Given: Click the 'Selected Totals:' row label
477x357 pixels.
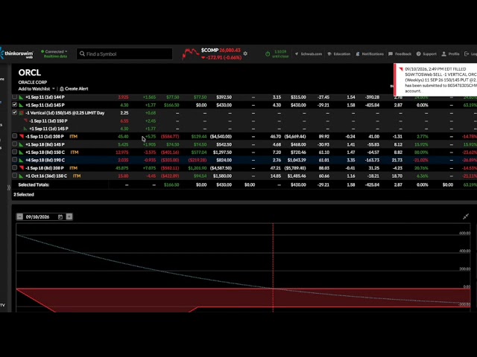Looking at the screenshot, I should tap(34, 184).
